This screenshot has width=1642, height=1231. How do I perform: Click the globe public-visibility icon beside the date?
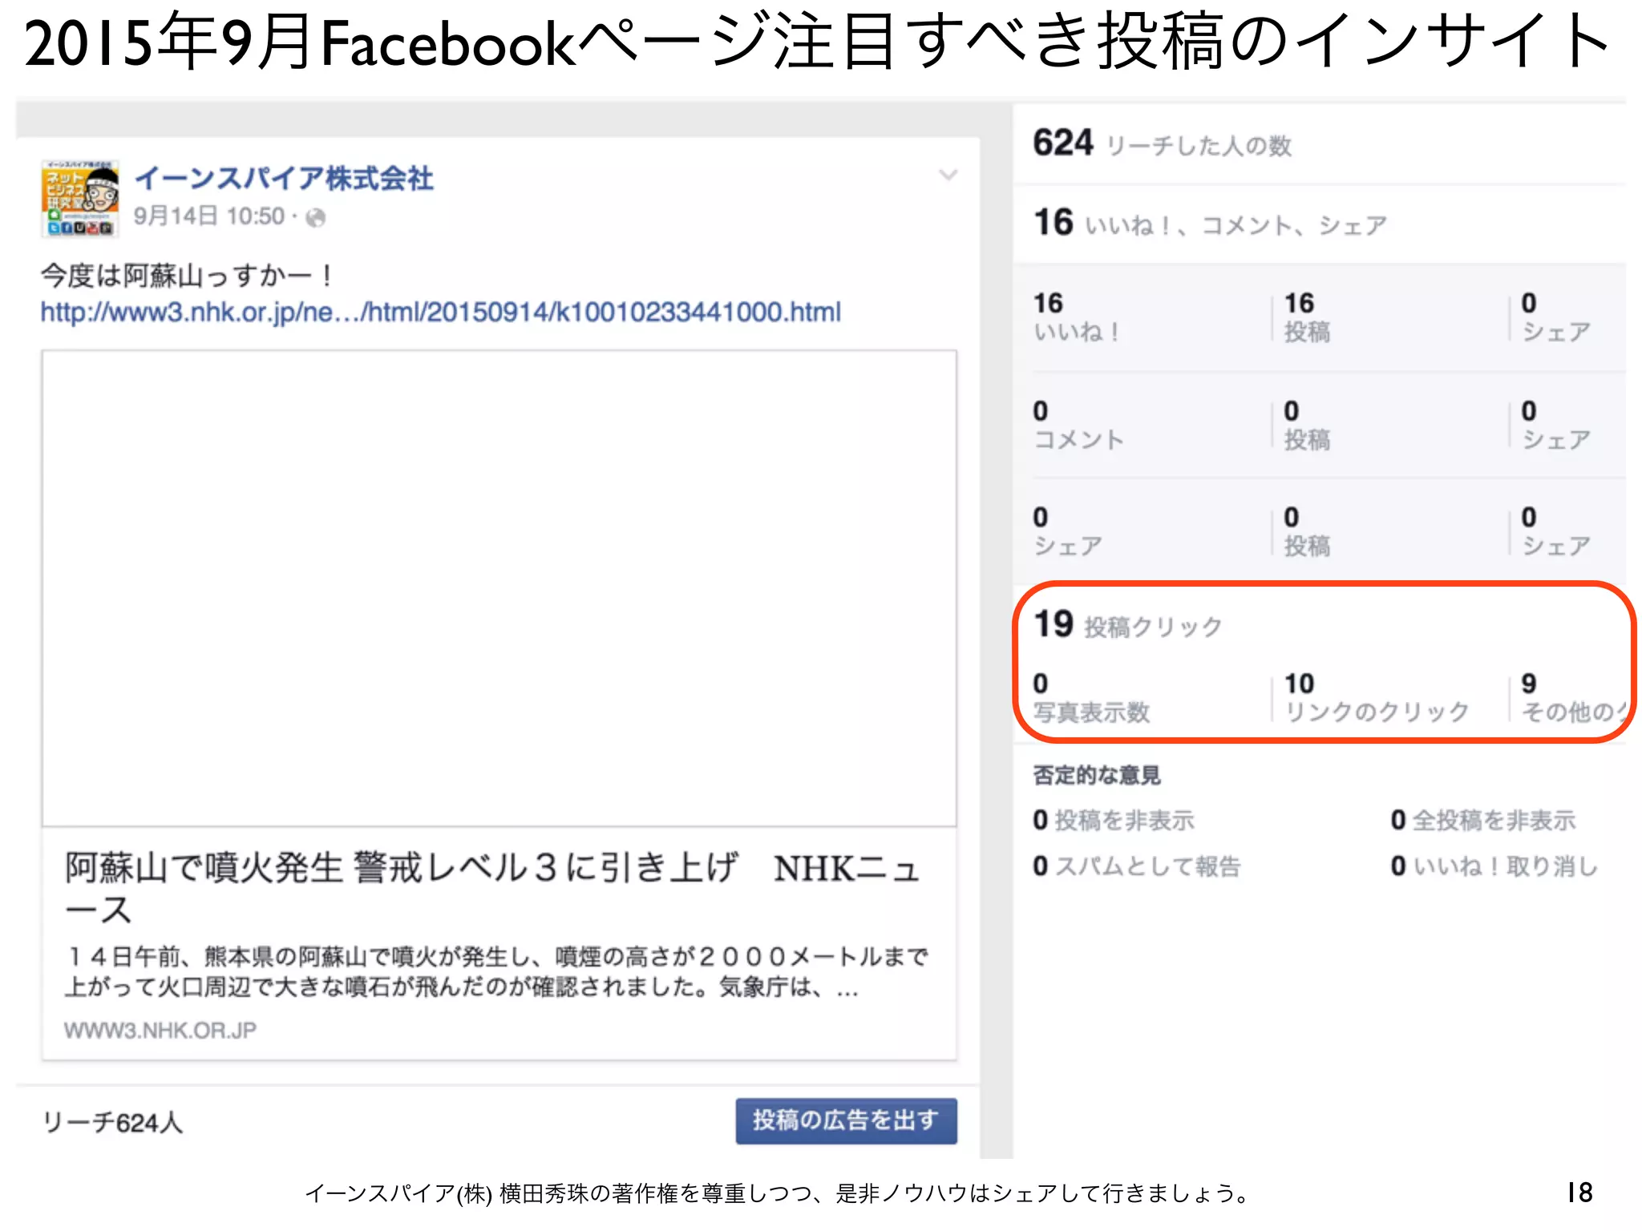316,217
